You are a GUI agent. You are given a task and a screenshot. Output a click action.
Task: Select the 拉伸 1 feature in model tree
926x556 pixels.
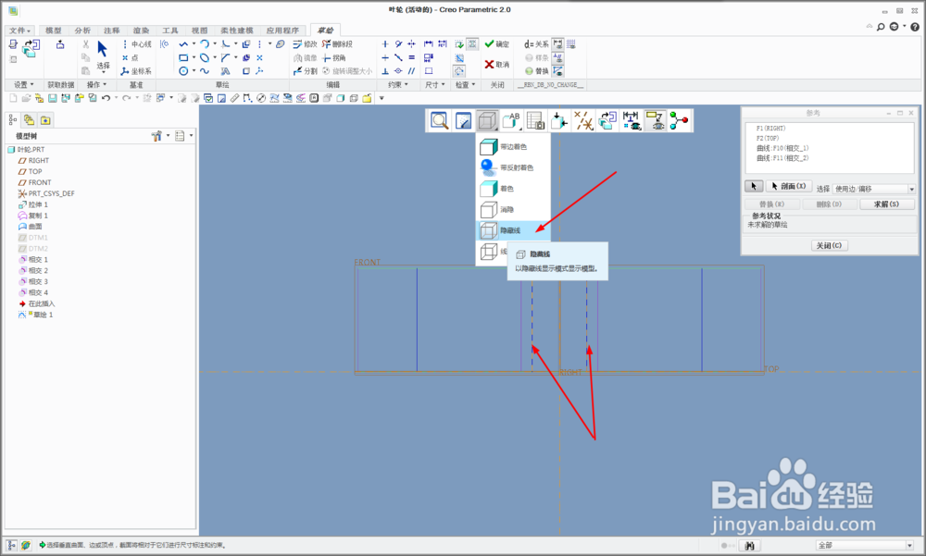tap(33, 204)
